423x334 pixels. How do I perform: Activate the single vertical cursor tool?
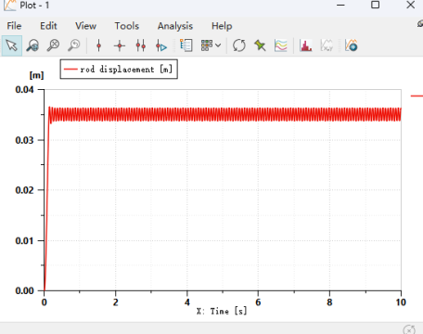[x=99, y=45]
